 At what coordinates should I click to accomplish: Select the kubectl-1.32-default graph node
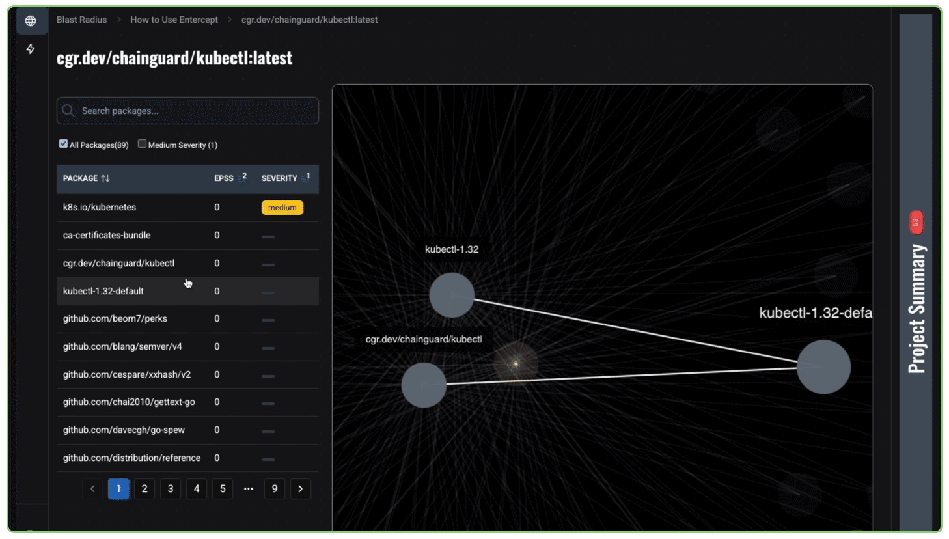(823, 366)
